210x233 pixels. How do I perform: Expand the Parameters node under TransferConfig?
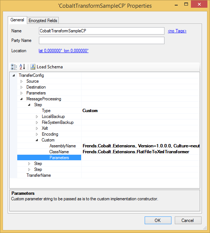(x=21, y=93)
